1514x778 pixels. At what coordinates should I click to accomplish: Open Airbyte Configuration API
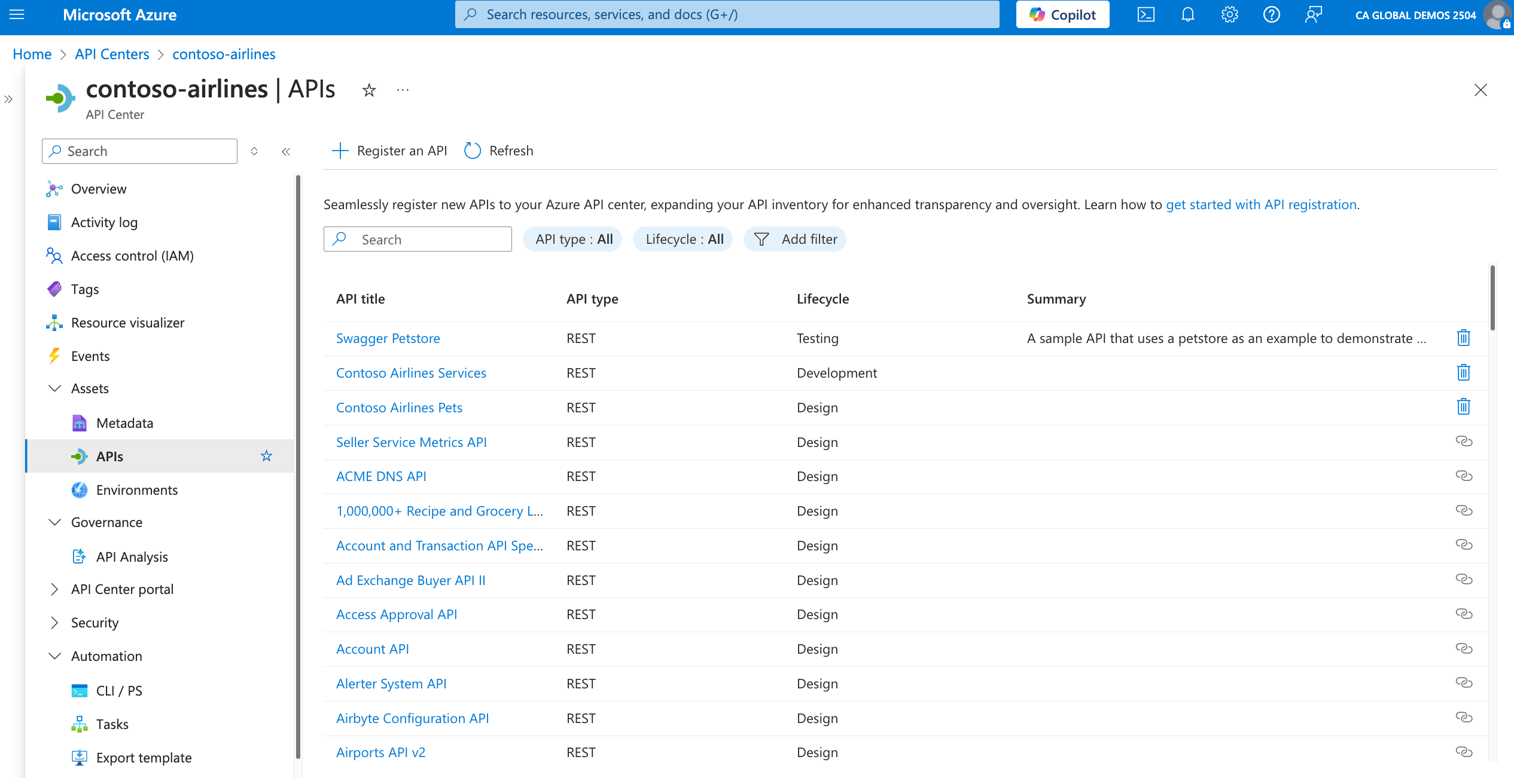pos(413,718)
